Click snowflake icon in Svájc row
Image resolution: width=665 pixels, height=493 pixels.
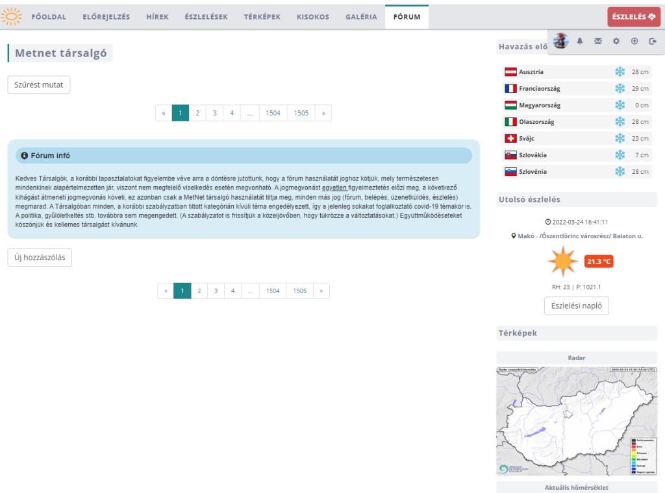(620, 138)
